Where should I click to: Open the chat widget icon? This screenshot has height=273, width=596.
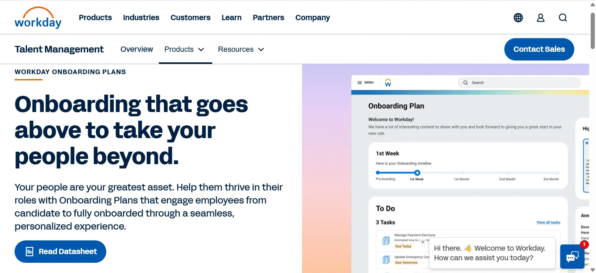coord(572,257)
